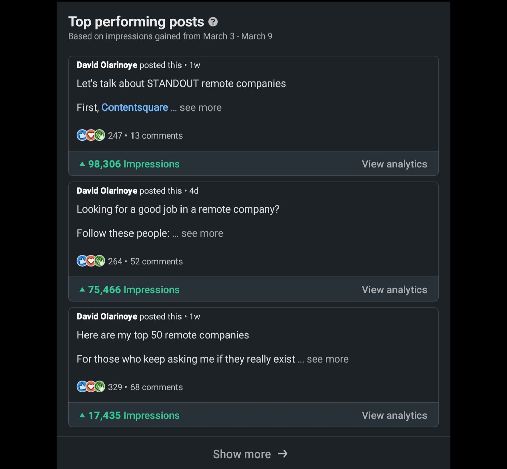Screen dimensions: 507x469
Task: View analytics for 98,306 impressions post
Action: [394, 164]
